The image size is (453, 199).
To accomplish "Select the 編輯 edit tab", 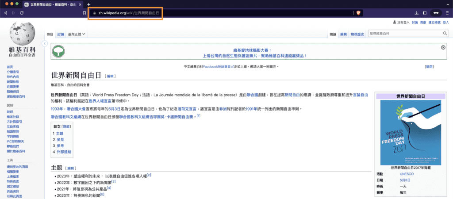I will click(x=343, y=34).
